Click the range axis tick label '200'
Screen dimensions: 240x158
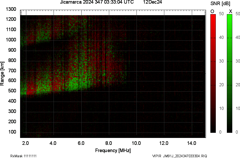click(12, 121)
